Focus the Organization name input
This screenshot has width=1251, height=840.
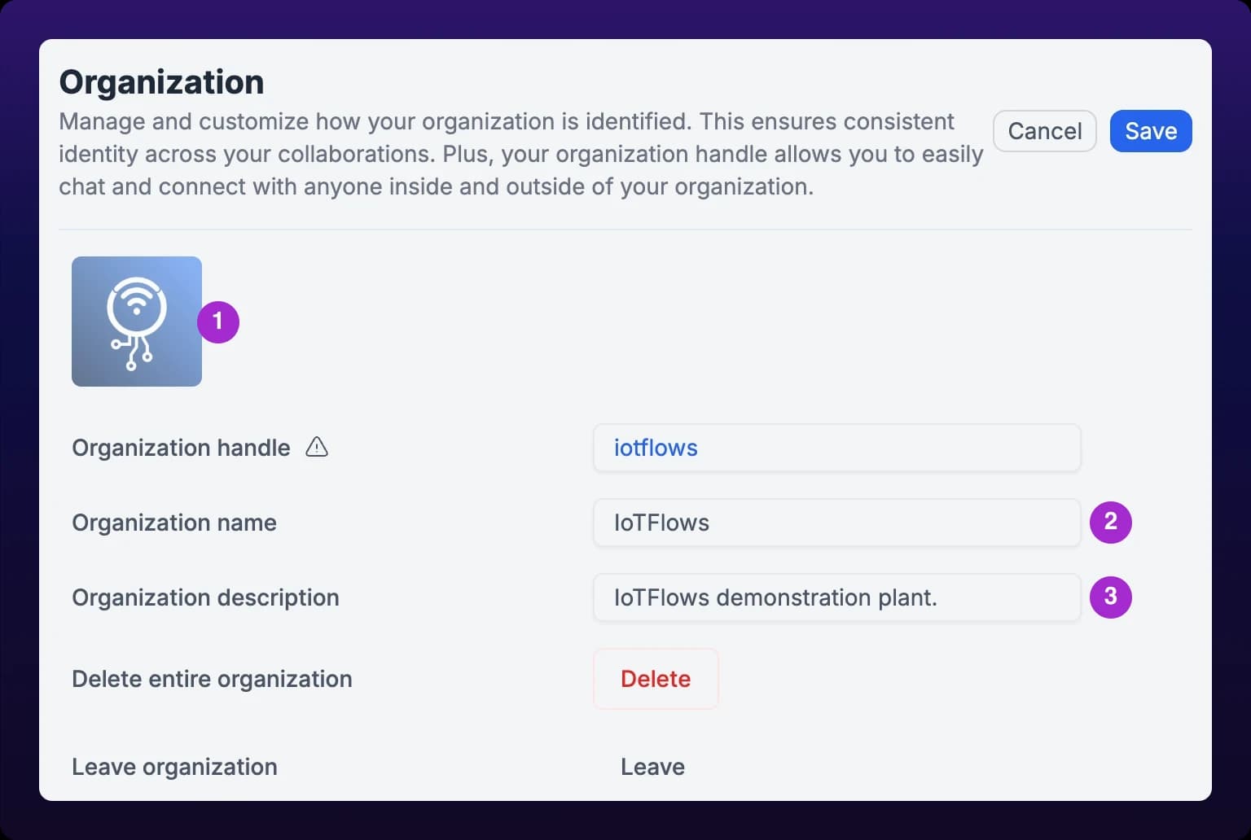[x=837, y=523]
